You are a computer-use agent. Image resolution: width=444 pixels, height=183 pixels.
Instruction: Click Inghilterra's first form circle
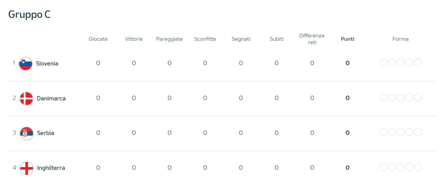click(x=383, y=167)
